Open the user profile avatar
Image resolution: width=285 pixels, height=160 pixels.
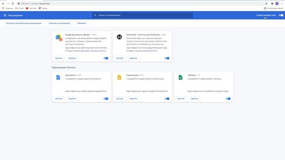(x=277, y=4)
